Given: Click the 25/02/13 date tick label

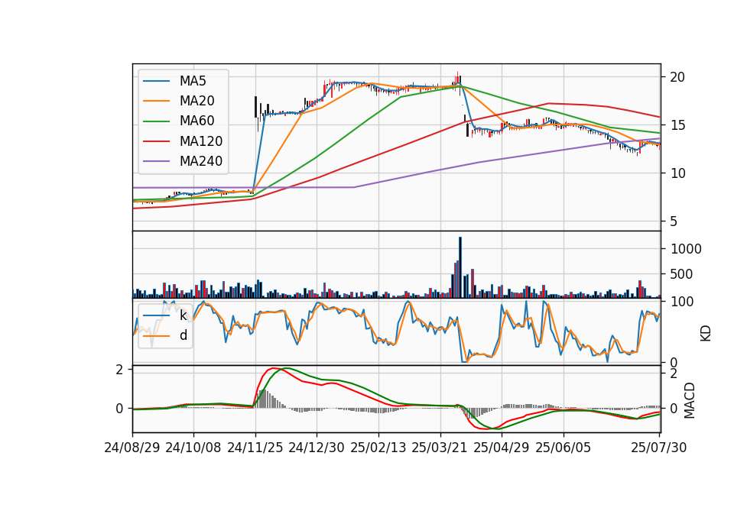Looking at the screenshot, I should 378,448.
